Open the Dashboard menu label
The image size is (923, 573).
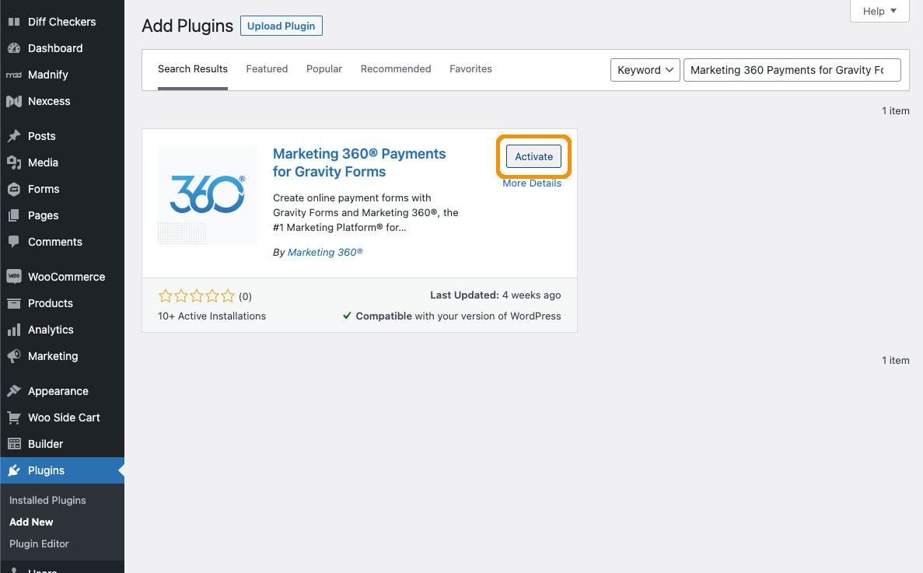click(55, 48)
